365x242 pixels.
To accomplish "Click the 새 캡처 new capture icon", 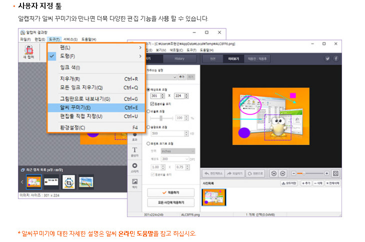I will click(29, 52).
